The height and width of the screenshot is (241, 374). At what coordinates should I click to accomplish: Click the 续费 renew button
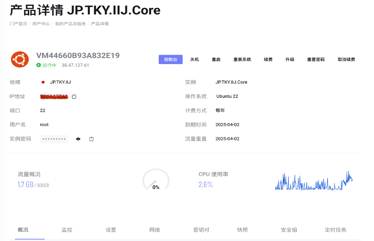[268, 60]
